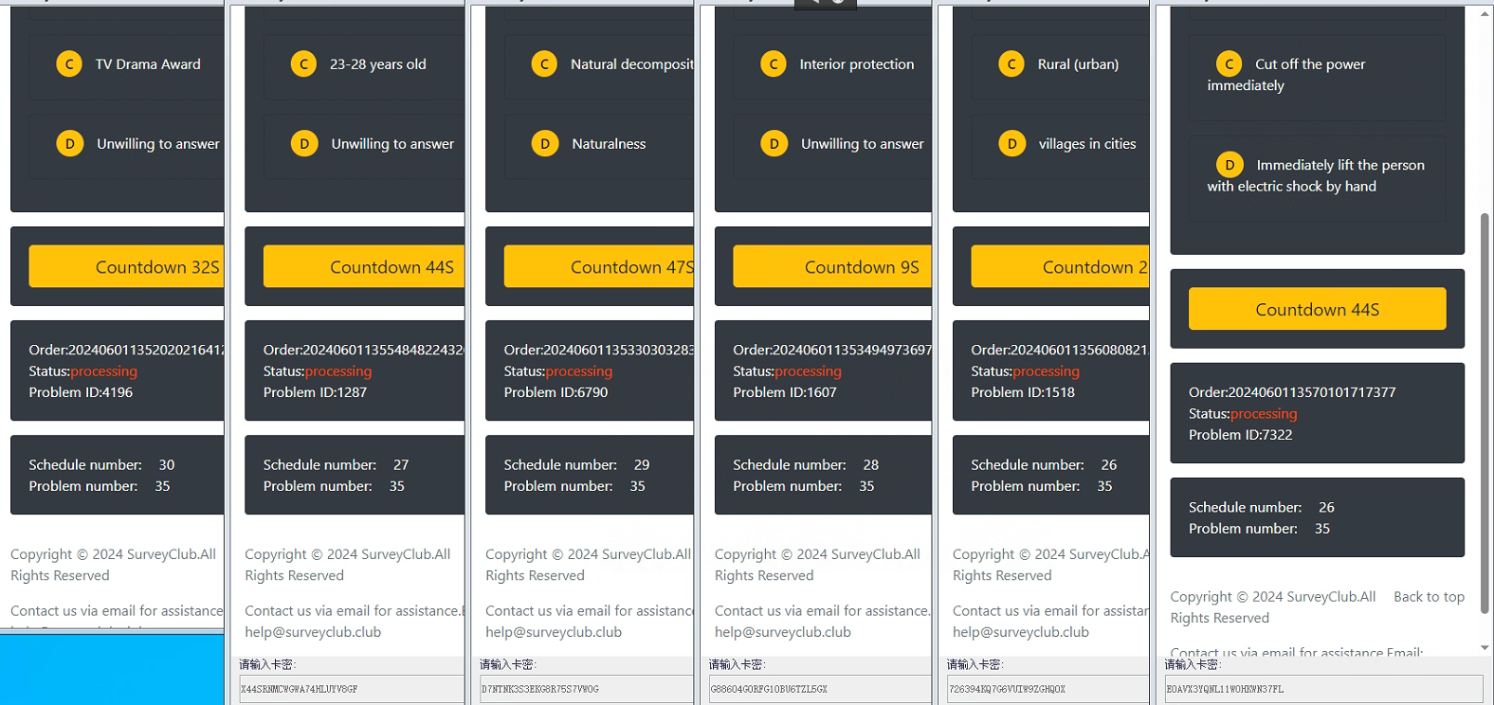Click Unwilling to answer in Interior protection window
The width and height of the screenshot is (1494, 705).
[862, 144]
